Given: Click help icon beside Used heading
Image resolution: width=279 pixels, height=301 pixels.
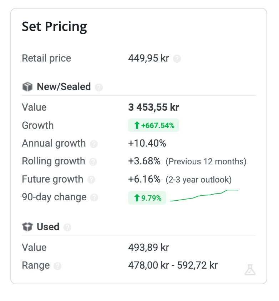Looking at the screenshot, I should 67,227.
